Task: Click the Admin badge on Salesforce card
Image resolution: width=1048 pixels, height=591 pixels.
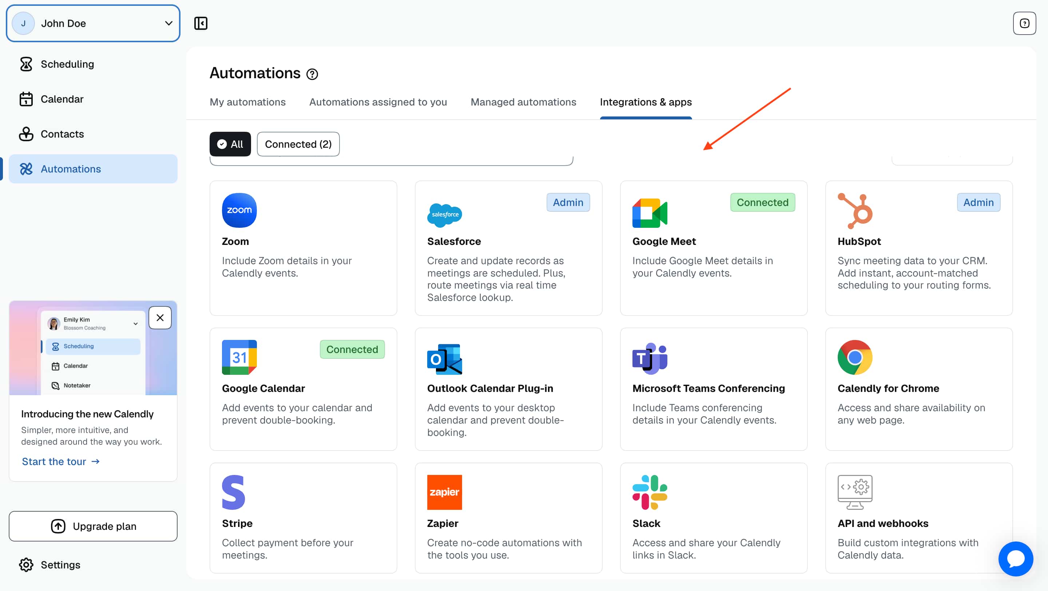Action: coord(568,202)
